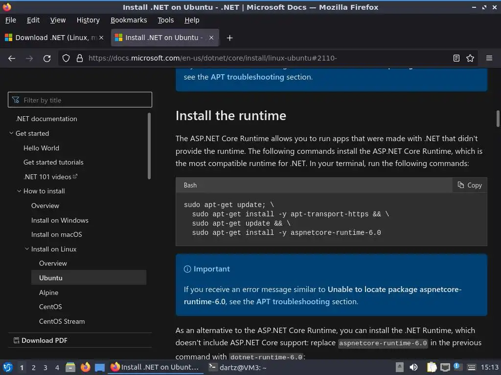
Task: Open the volume control in tray
Action: point(413,367)
